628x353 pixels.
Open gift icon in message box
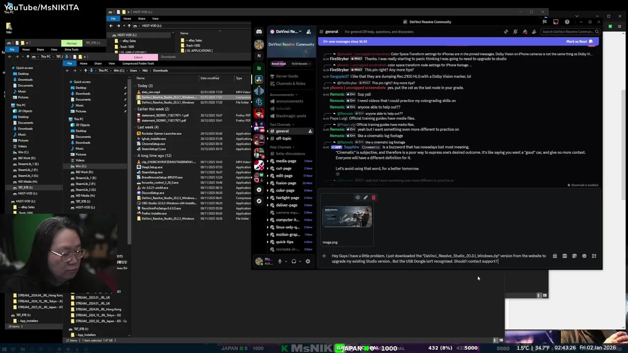pyautogui.click(x=555, y=256)
